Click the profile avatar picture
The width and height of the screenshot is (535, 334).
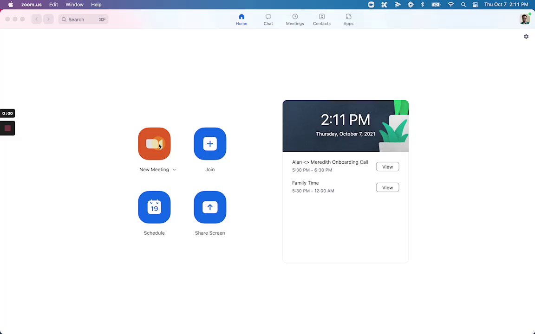pos(525,19)
